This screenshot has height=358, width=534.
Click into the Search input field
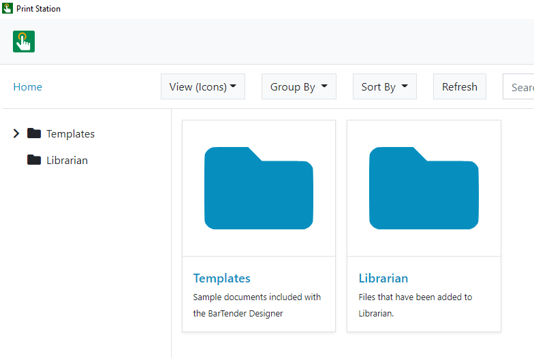point(518,86)
